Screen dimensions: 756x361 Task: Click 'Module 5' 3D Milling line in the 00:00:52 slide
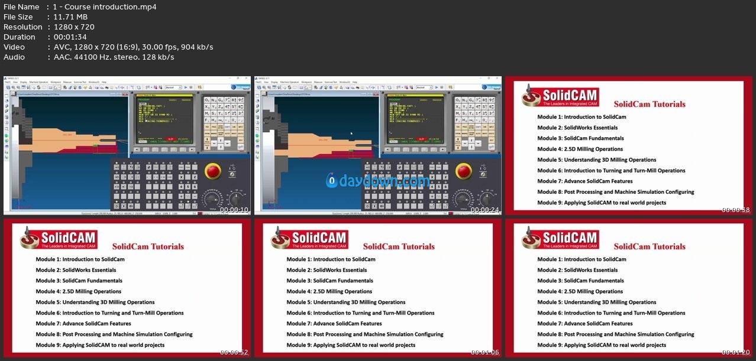(x=95, y=302)
